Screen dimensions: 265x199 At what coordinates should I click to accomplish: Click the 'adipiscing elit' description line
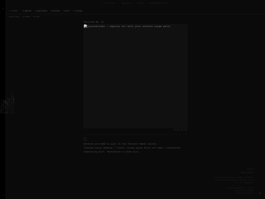click(111, 152)
